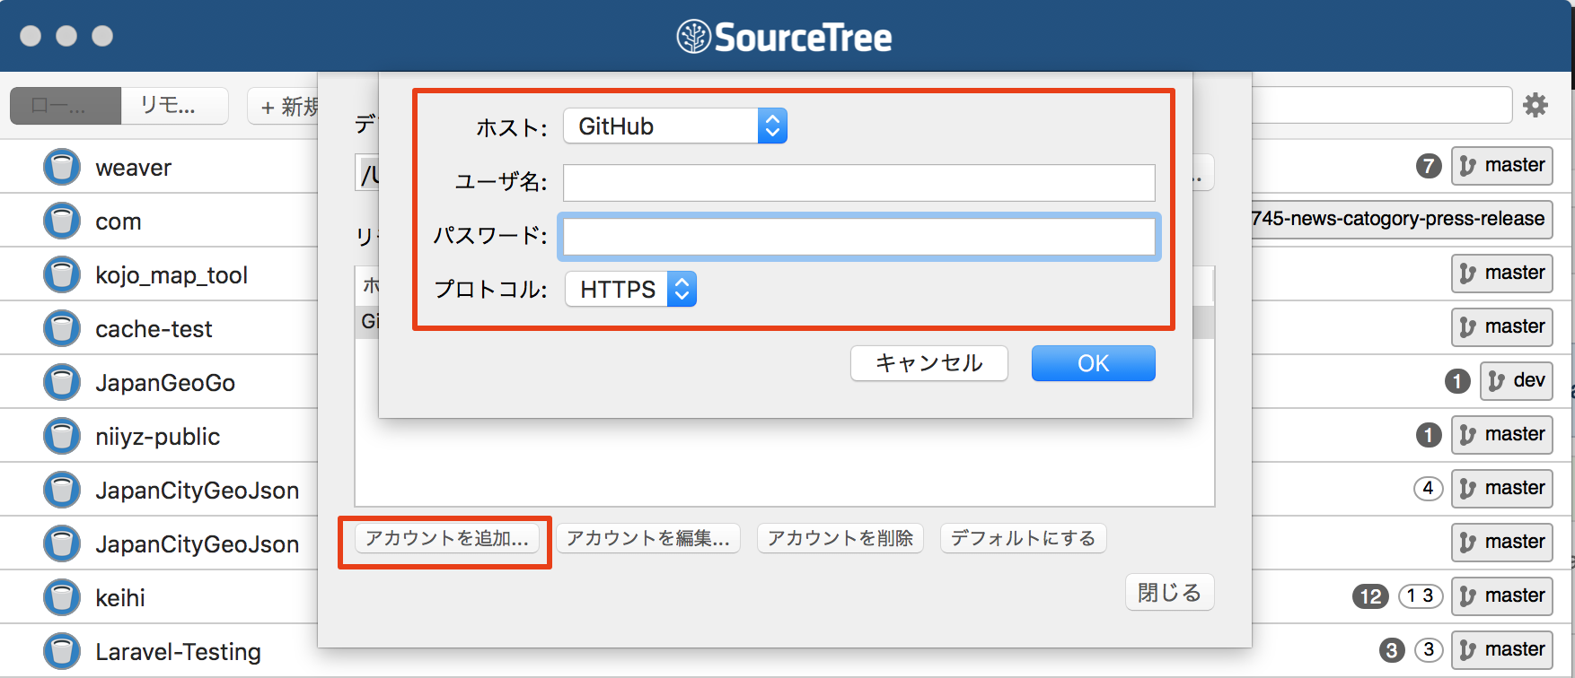This screenshot has width=1575, height=678.
Task: Click アカウントを編集... button
Action: click(648, 538)
